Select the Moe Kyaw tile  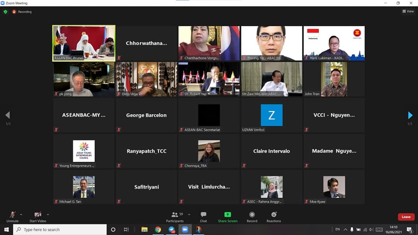(x=334, y=187)
